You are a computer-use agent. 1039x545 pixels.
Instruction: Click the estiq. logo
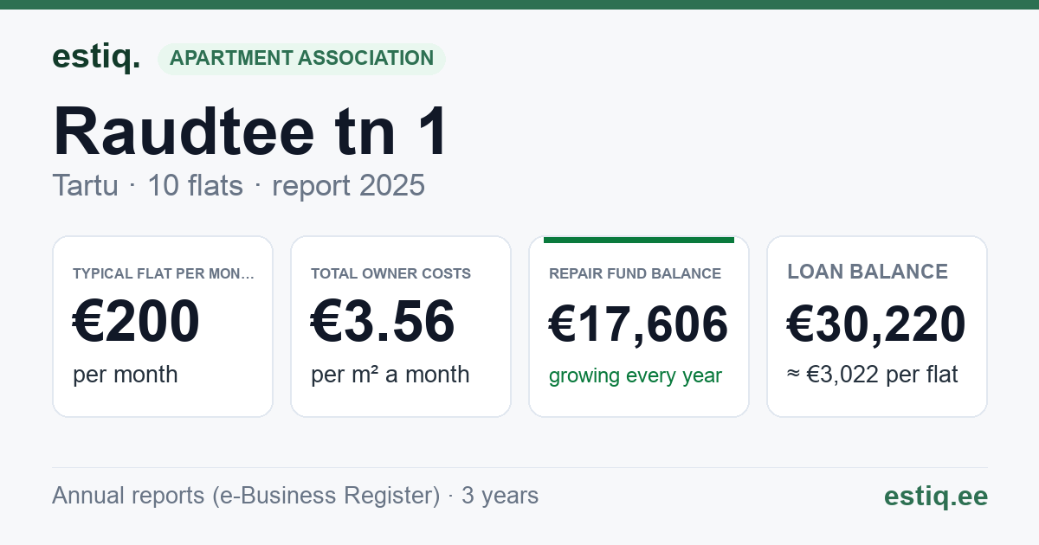(96, 57)
